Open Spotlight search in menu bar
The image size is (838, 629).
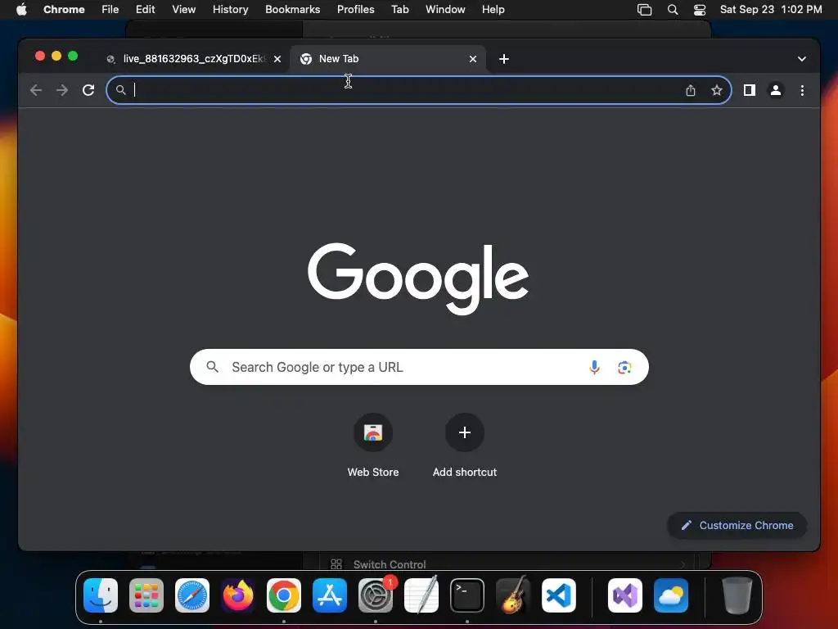coord(673,10)
